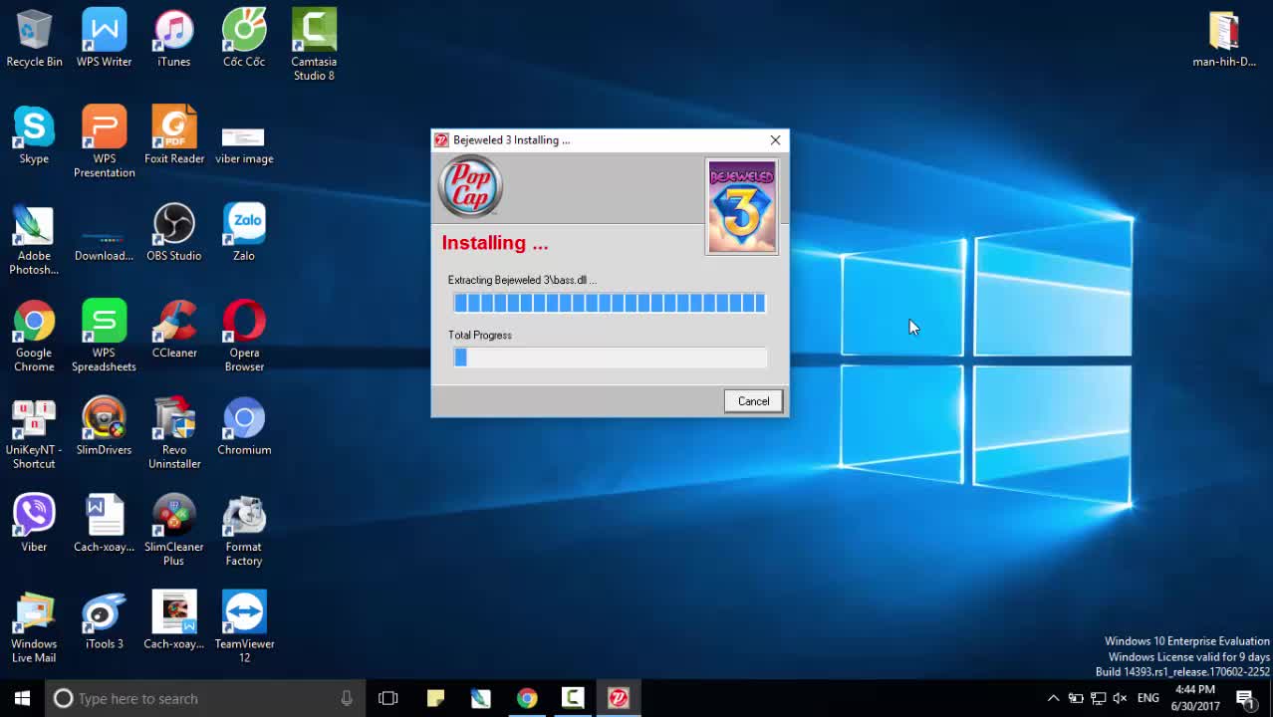Image resolution: width=1273 pixels, height=717 pixels.
Task: Launch CCleaner from the desktop
Action: tap(174, 330)
